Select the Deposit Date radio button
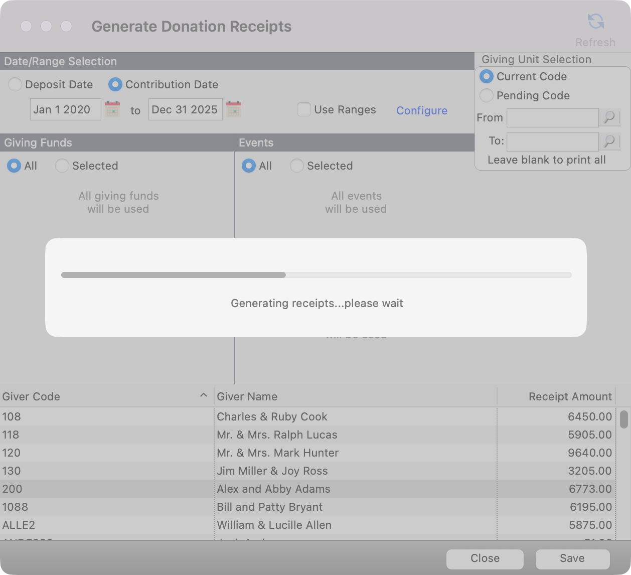This screenshot has width=631, height=575. point(15,84)
